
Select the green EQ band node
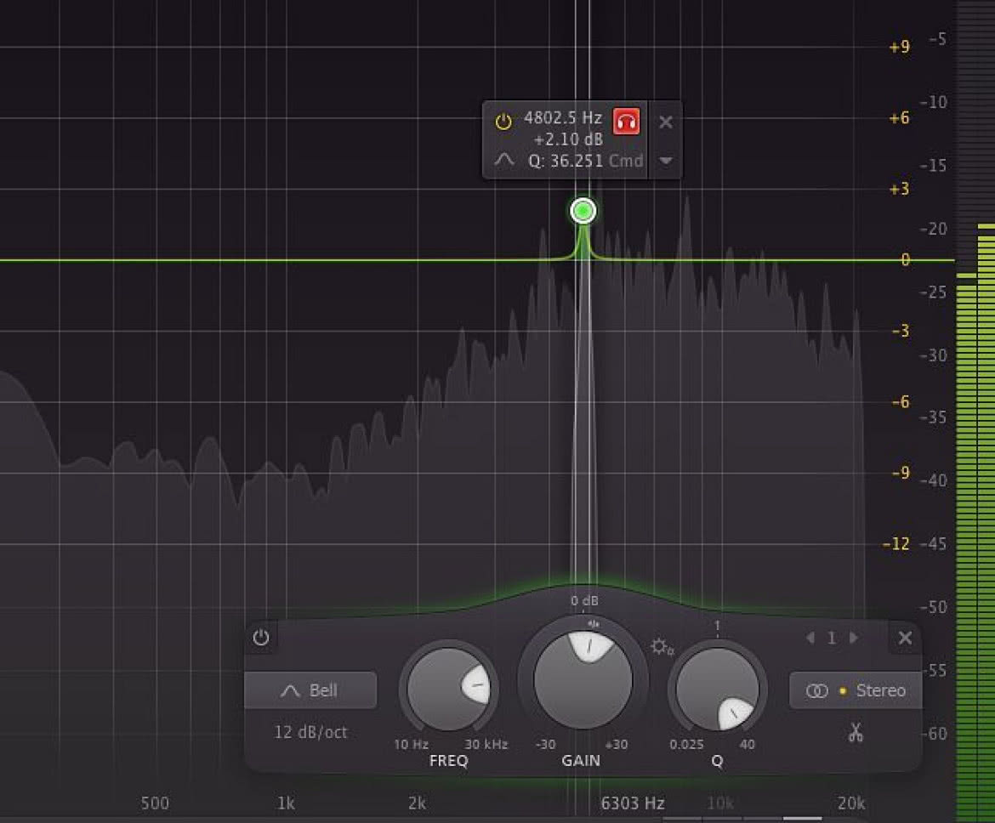pos(583,211)
